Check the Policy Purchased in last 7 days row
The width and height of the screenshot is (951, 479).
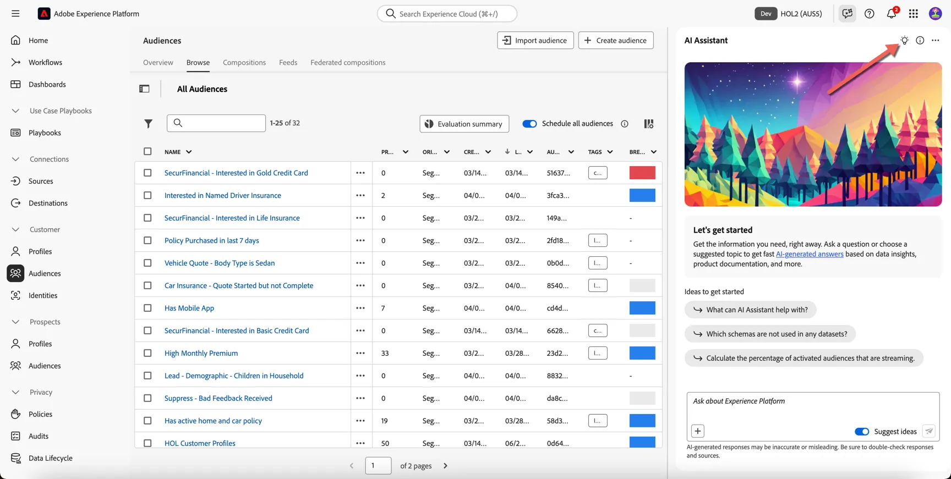point(147,240)
